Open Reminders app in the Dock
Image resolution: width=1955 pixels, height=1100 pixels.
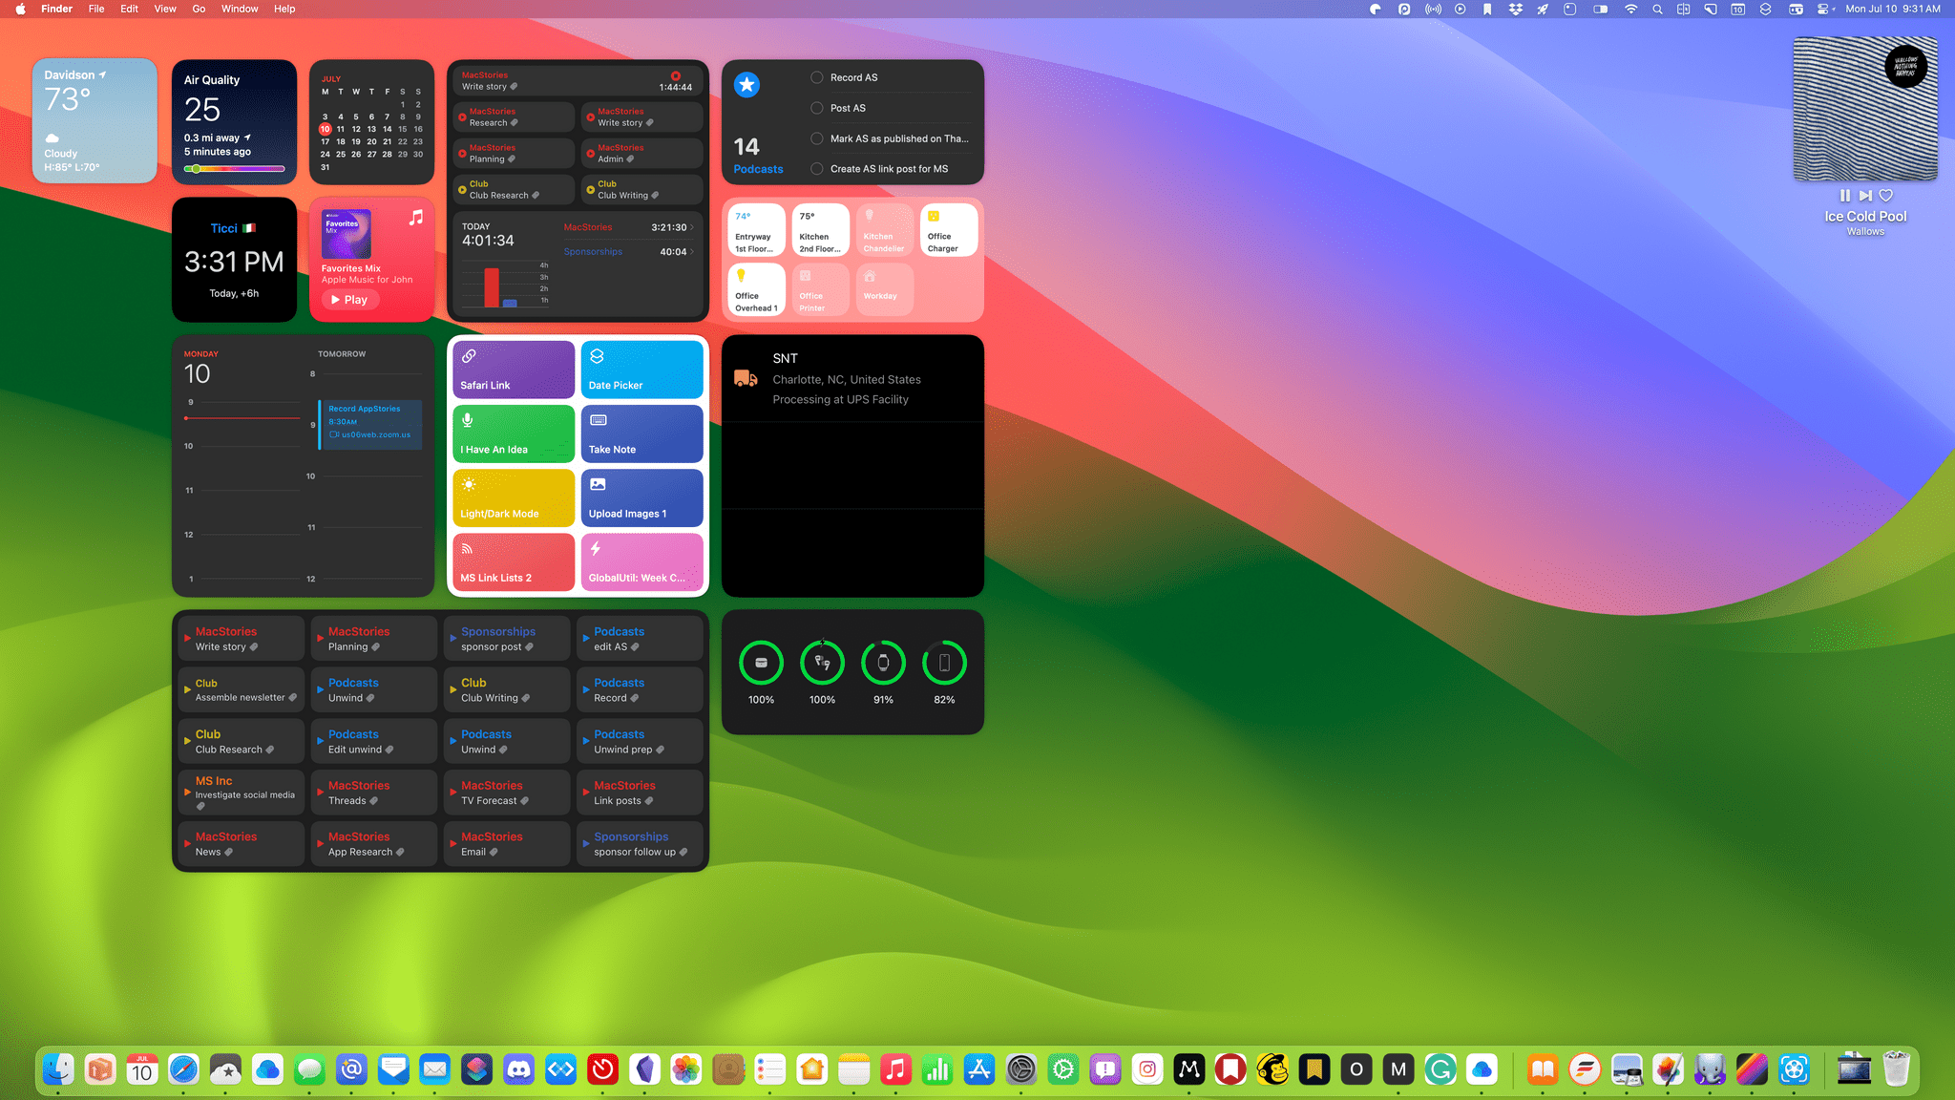click(769, 1069)
